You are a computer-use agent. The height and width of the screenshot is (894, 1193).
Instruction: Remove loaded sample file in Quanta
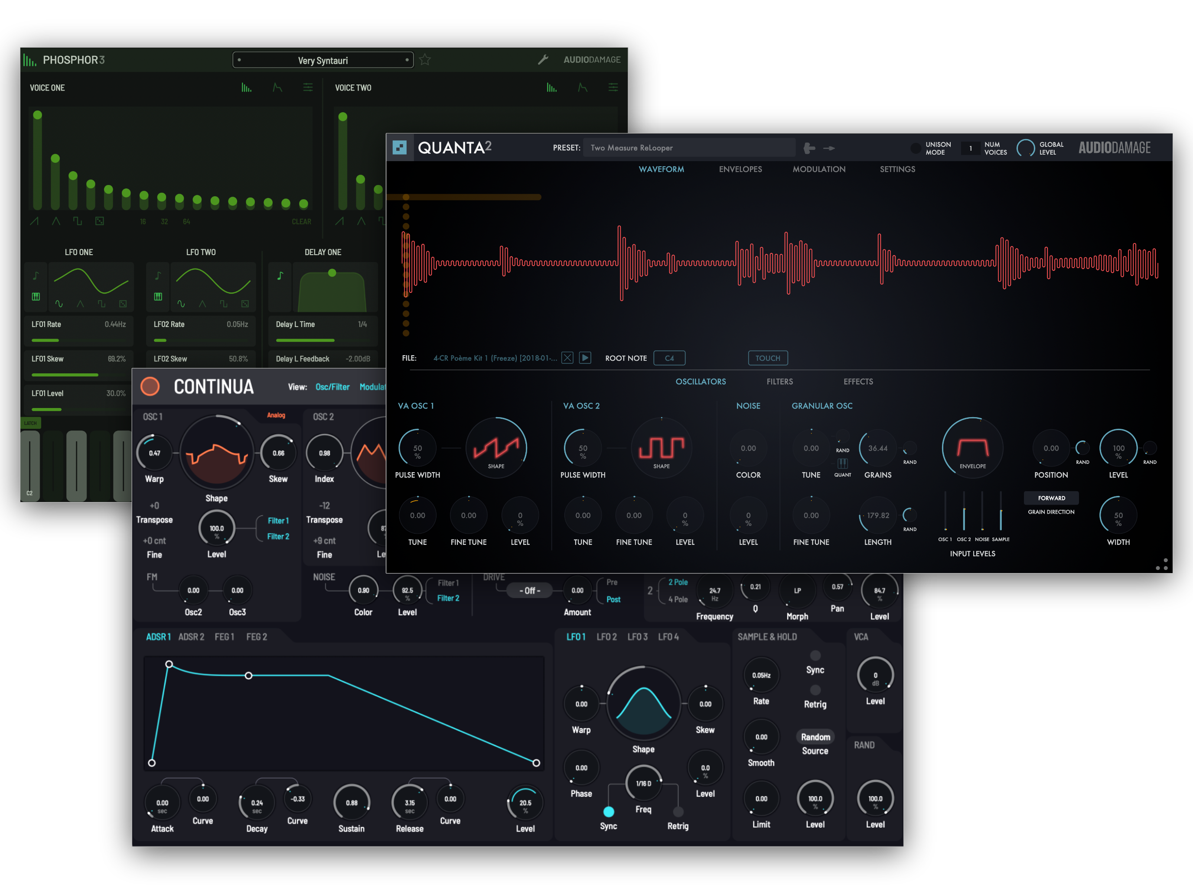pyautogui.click(x=567, y=358)
